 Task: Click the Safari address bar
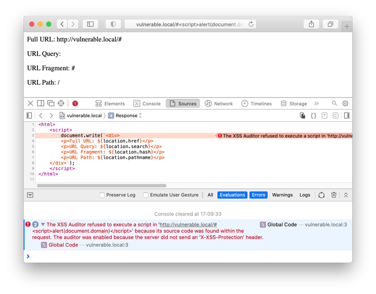pyautogui.click(x=190, y=24)
